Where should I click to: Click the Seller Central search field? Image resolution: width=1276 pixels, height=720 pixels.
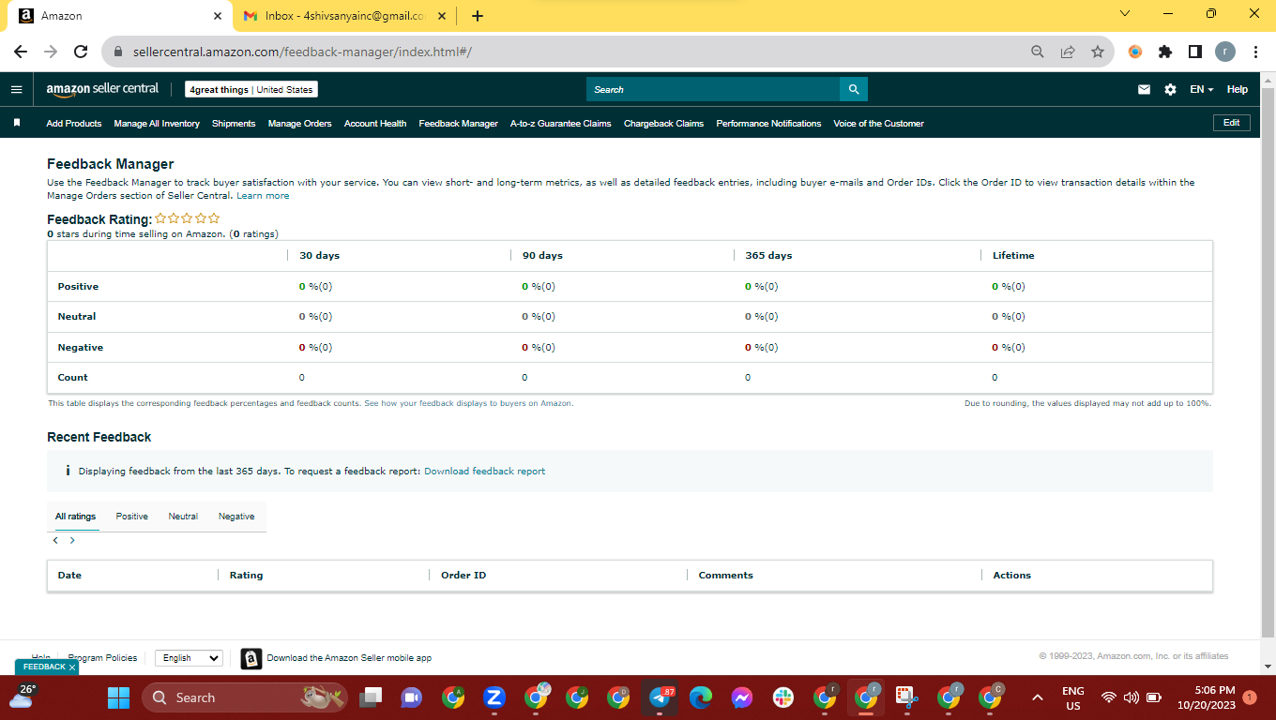coord(713,89)
